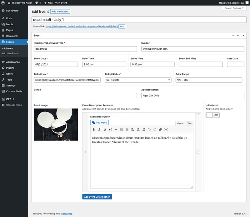Click the Support field
The width and height of the screenshot is (250, 217).
pos(192,49)
